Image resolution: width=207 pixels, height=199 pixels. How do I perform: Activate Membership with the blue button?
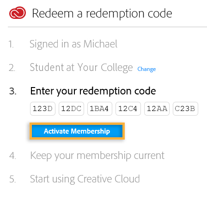pos(77,131)
